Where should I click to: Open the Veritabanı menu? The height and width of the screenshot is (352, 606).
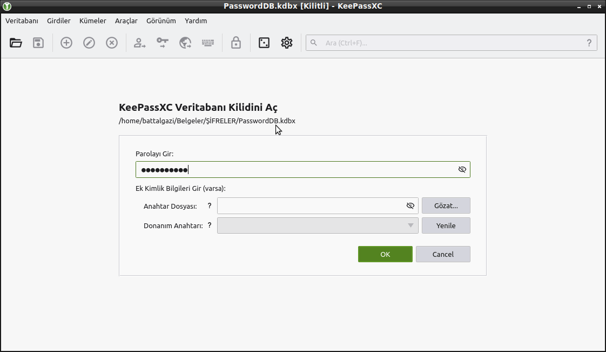click(x=22, y=21)
